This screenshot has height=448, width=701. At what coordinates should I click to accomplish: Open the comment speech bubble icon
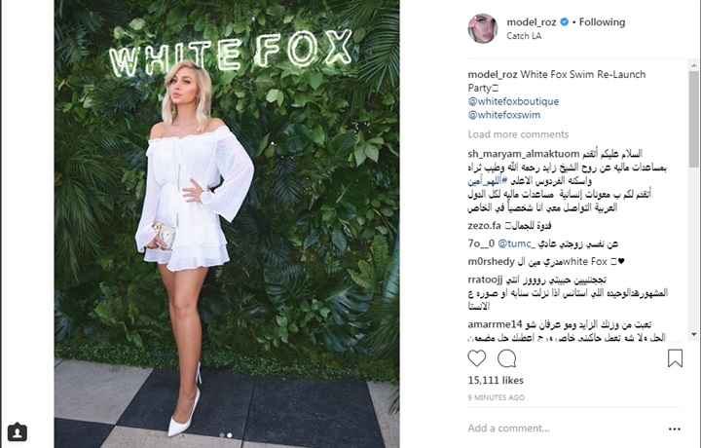(x=507, y=358)
